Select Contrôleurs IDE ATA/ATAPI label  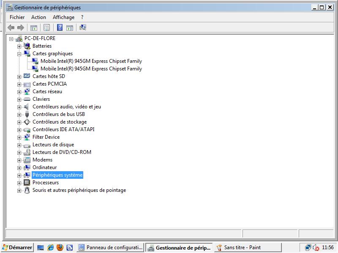click(x=63, y=129)
